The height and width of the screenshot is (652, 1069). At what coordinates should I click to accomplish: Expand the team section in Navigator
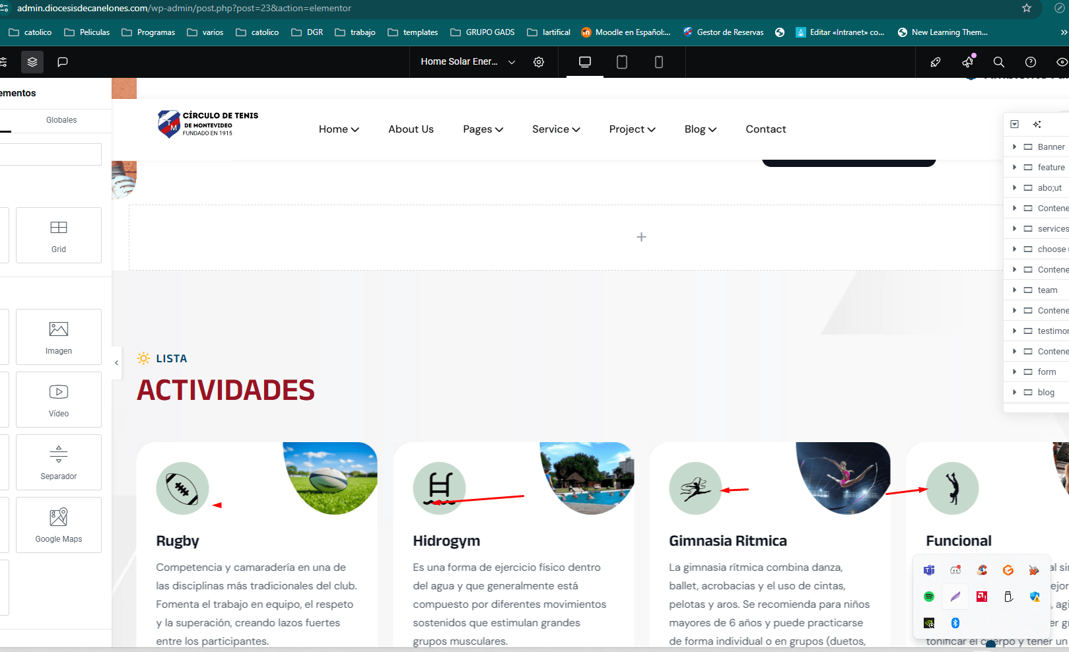coord(1014,290)
